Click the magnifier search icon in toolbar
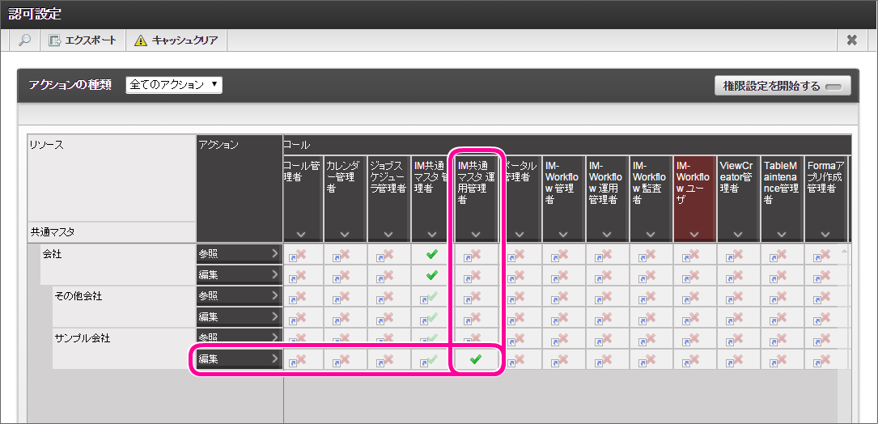Image resolution: width=878 pixels, height=424 pixels. tap(25, 40)
